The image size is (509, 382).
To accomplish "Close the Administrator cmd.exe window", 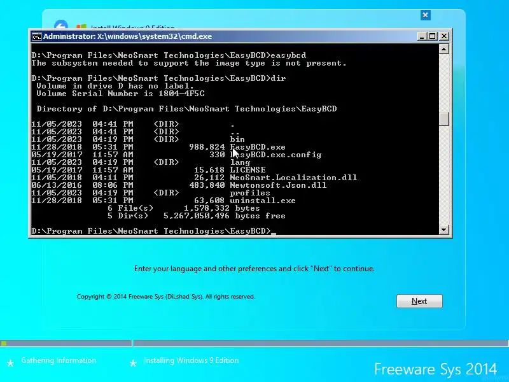I will pos(443,36).
